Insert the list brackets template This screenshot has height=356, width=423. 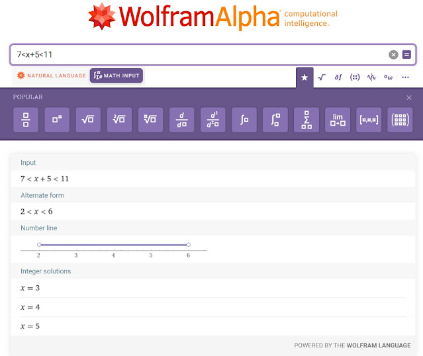click(x=369, y=120)
